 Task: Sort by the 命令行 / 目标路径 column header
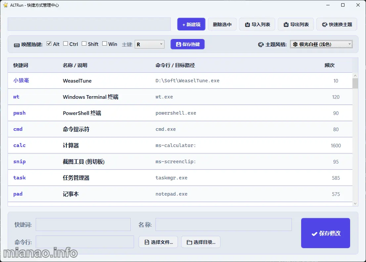coord(175,65)
